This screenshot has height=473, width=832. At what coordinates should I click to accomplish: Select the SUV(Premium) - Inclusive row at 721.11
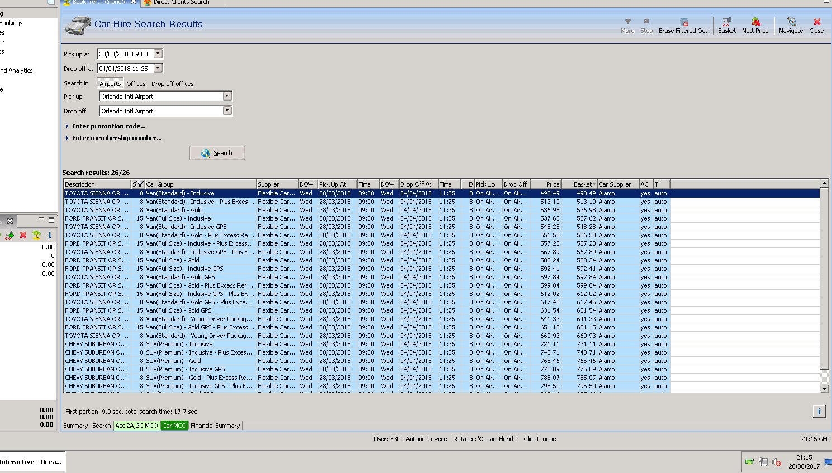click(441, 344)
